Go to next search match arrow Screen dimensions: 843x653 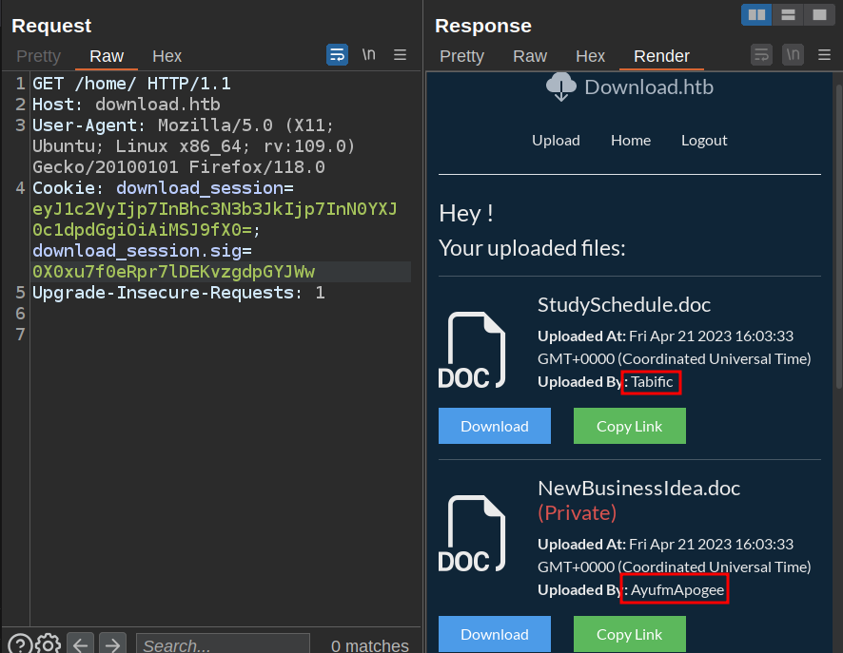tap(112, 645)
